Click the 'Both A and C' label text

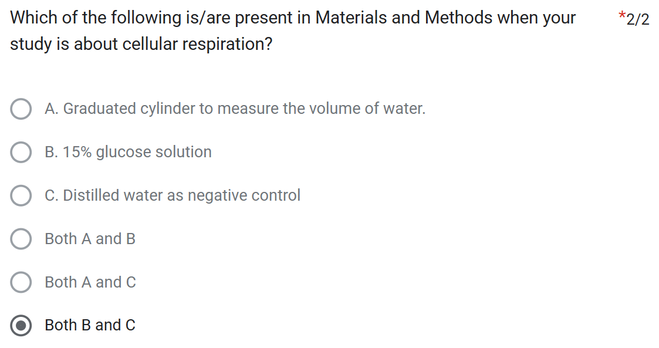click(x=90, y=282)
